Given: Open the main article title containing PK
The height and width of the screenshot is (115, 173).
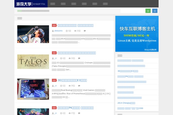Looking at the screenshot, I should [x=76, y=108].
